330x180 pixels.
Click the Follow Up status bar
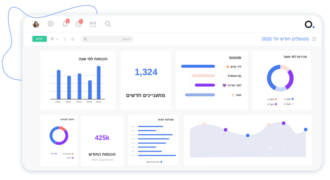click(x=203, y=76)
